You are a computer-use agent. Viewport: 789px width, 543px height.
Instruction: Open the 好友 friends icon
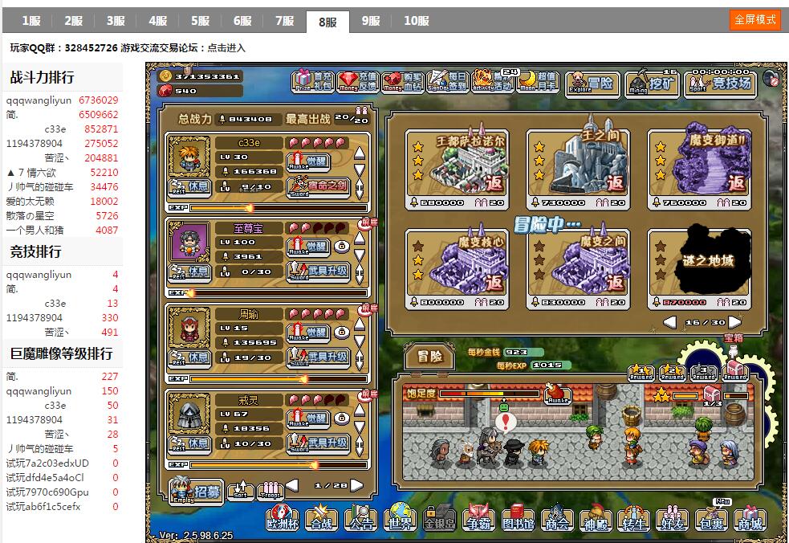click(x=673, y=516)
